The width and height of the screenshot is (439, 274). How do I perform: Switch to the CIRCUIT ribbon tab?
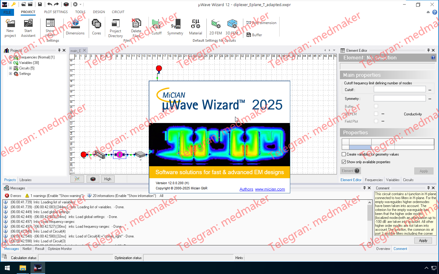click(118, 12)
